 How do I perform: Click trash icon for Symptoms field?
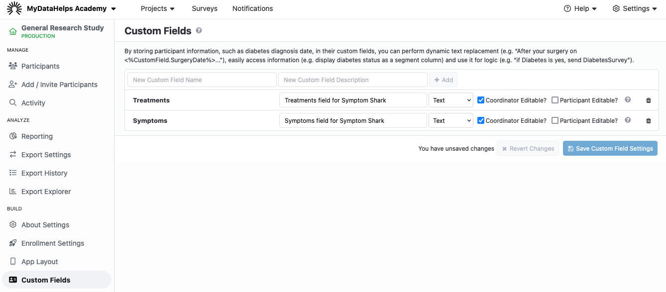pos(648,121)
